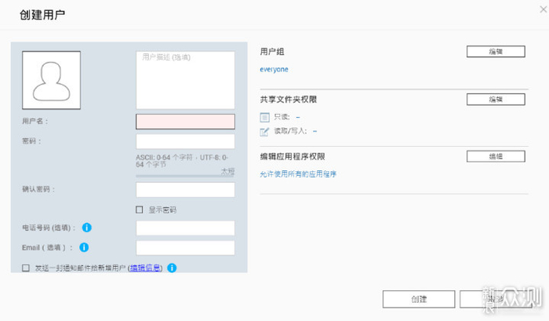The width and height of the screenshot is (549, 321).
Task: Focus the 电话号码 (选填) input field
Action: [x=185, y=228]
